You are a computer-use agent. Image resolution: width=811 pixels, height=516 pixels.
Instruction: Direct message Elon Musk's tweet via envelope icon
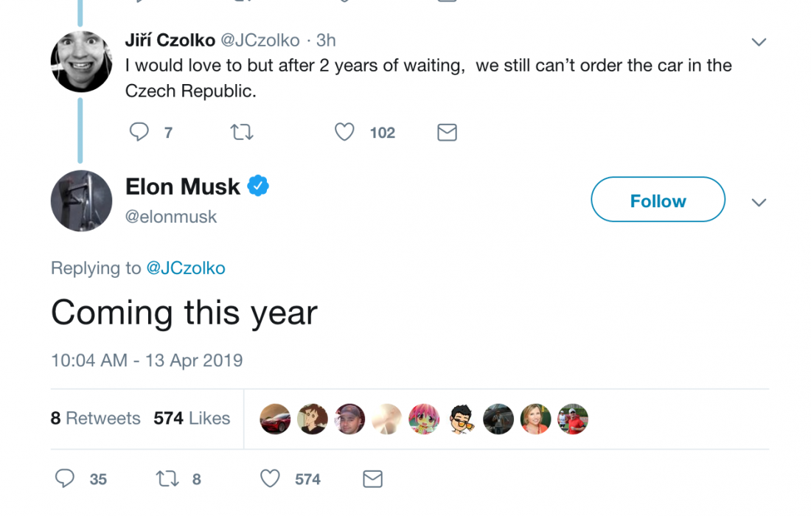373,479
